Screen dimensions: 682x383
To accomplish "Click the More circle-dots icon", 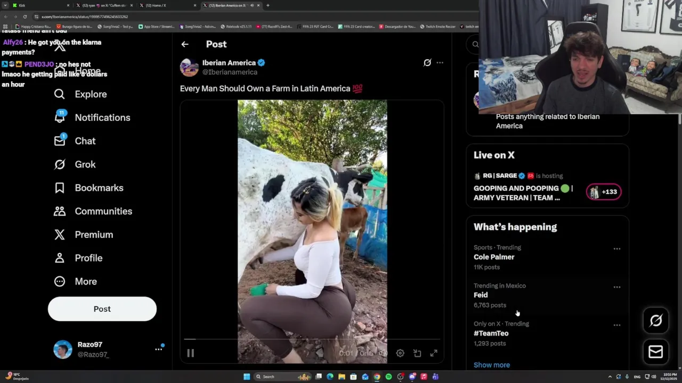I will click(59, 281).
